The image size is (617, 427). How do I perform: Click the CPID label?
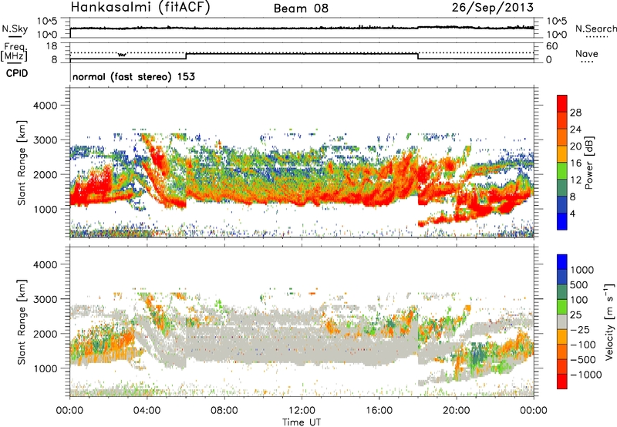click(x=17, y=73)
